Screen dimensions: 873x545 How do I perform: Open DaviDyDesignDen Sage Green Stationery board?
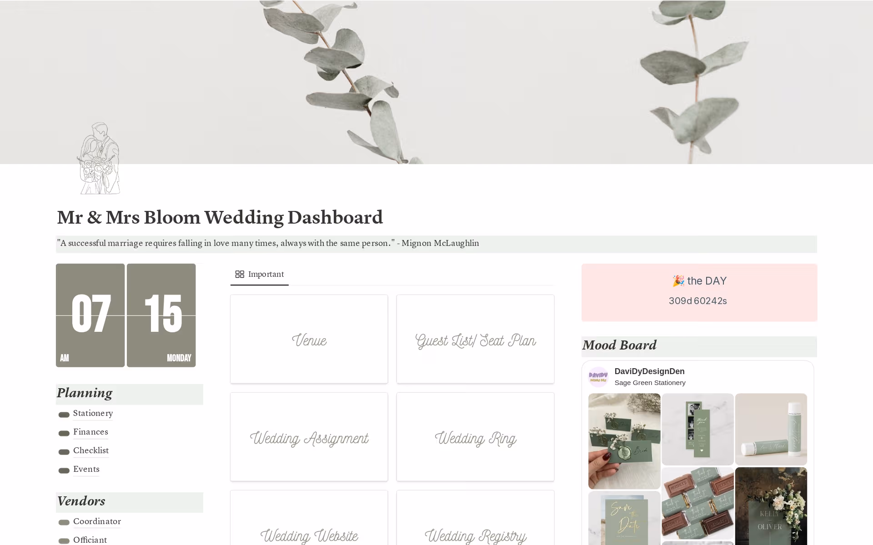pos(650,377)
